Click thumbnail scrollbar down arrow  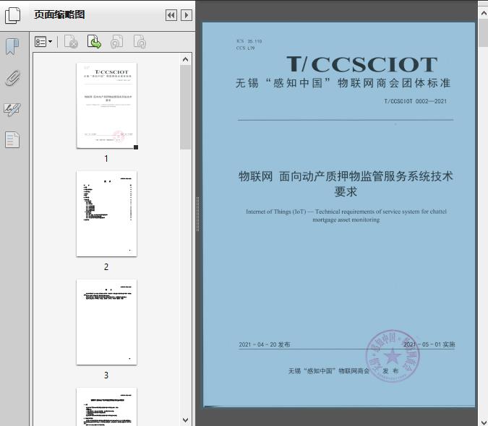pyautogui.click(x=186, y=420)
